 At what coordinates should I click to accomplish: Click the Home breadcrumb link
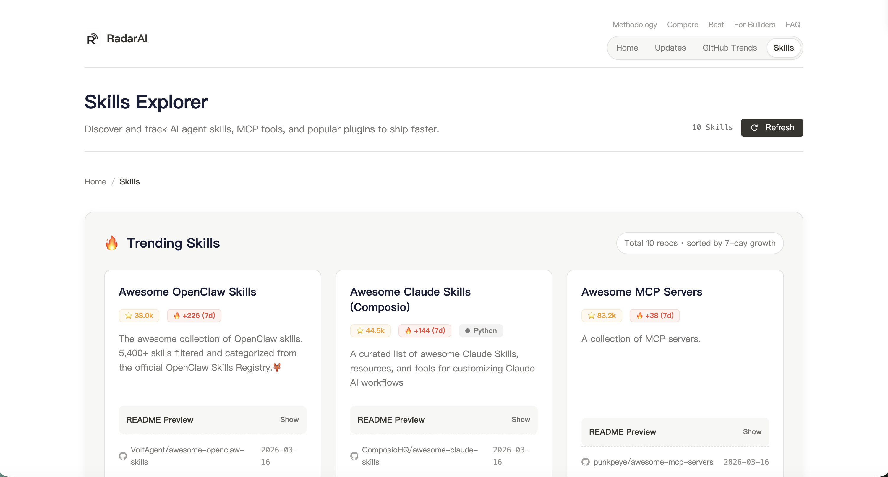pos(95,182)
